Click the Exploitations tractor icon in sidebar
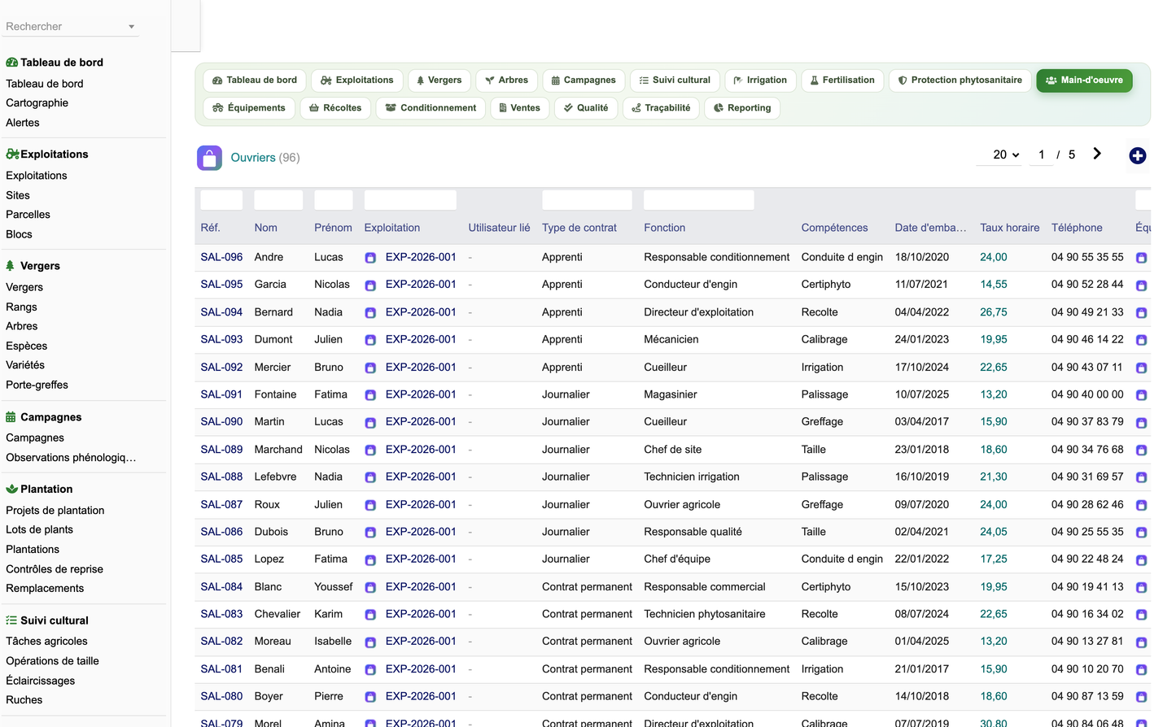The image size is (1176, 727). coord(12,154)
